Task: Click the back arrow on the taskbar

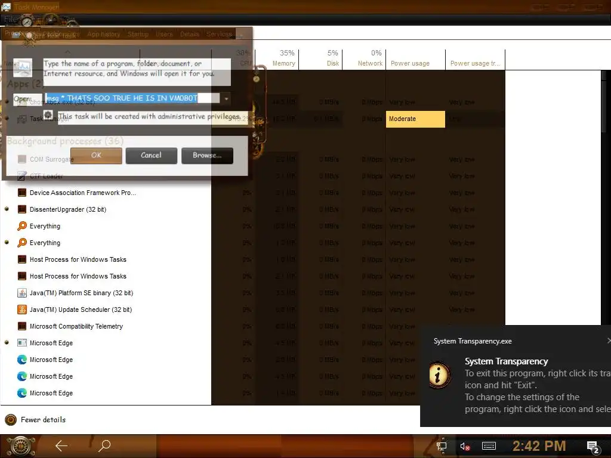Action: click(61, 445)
